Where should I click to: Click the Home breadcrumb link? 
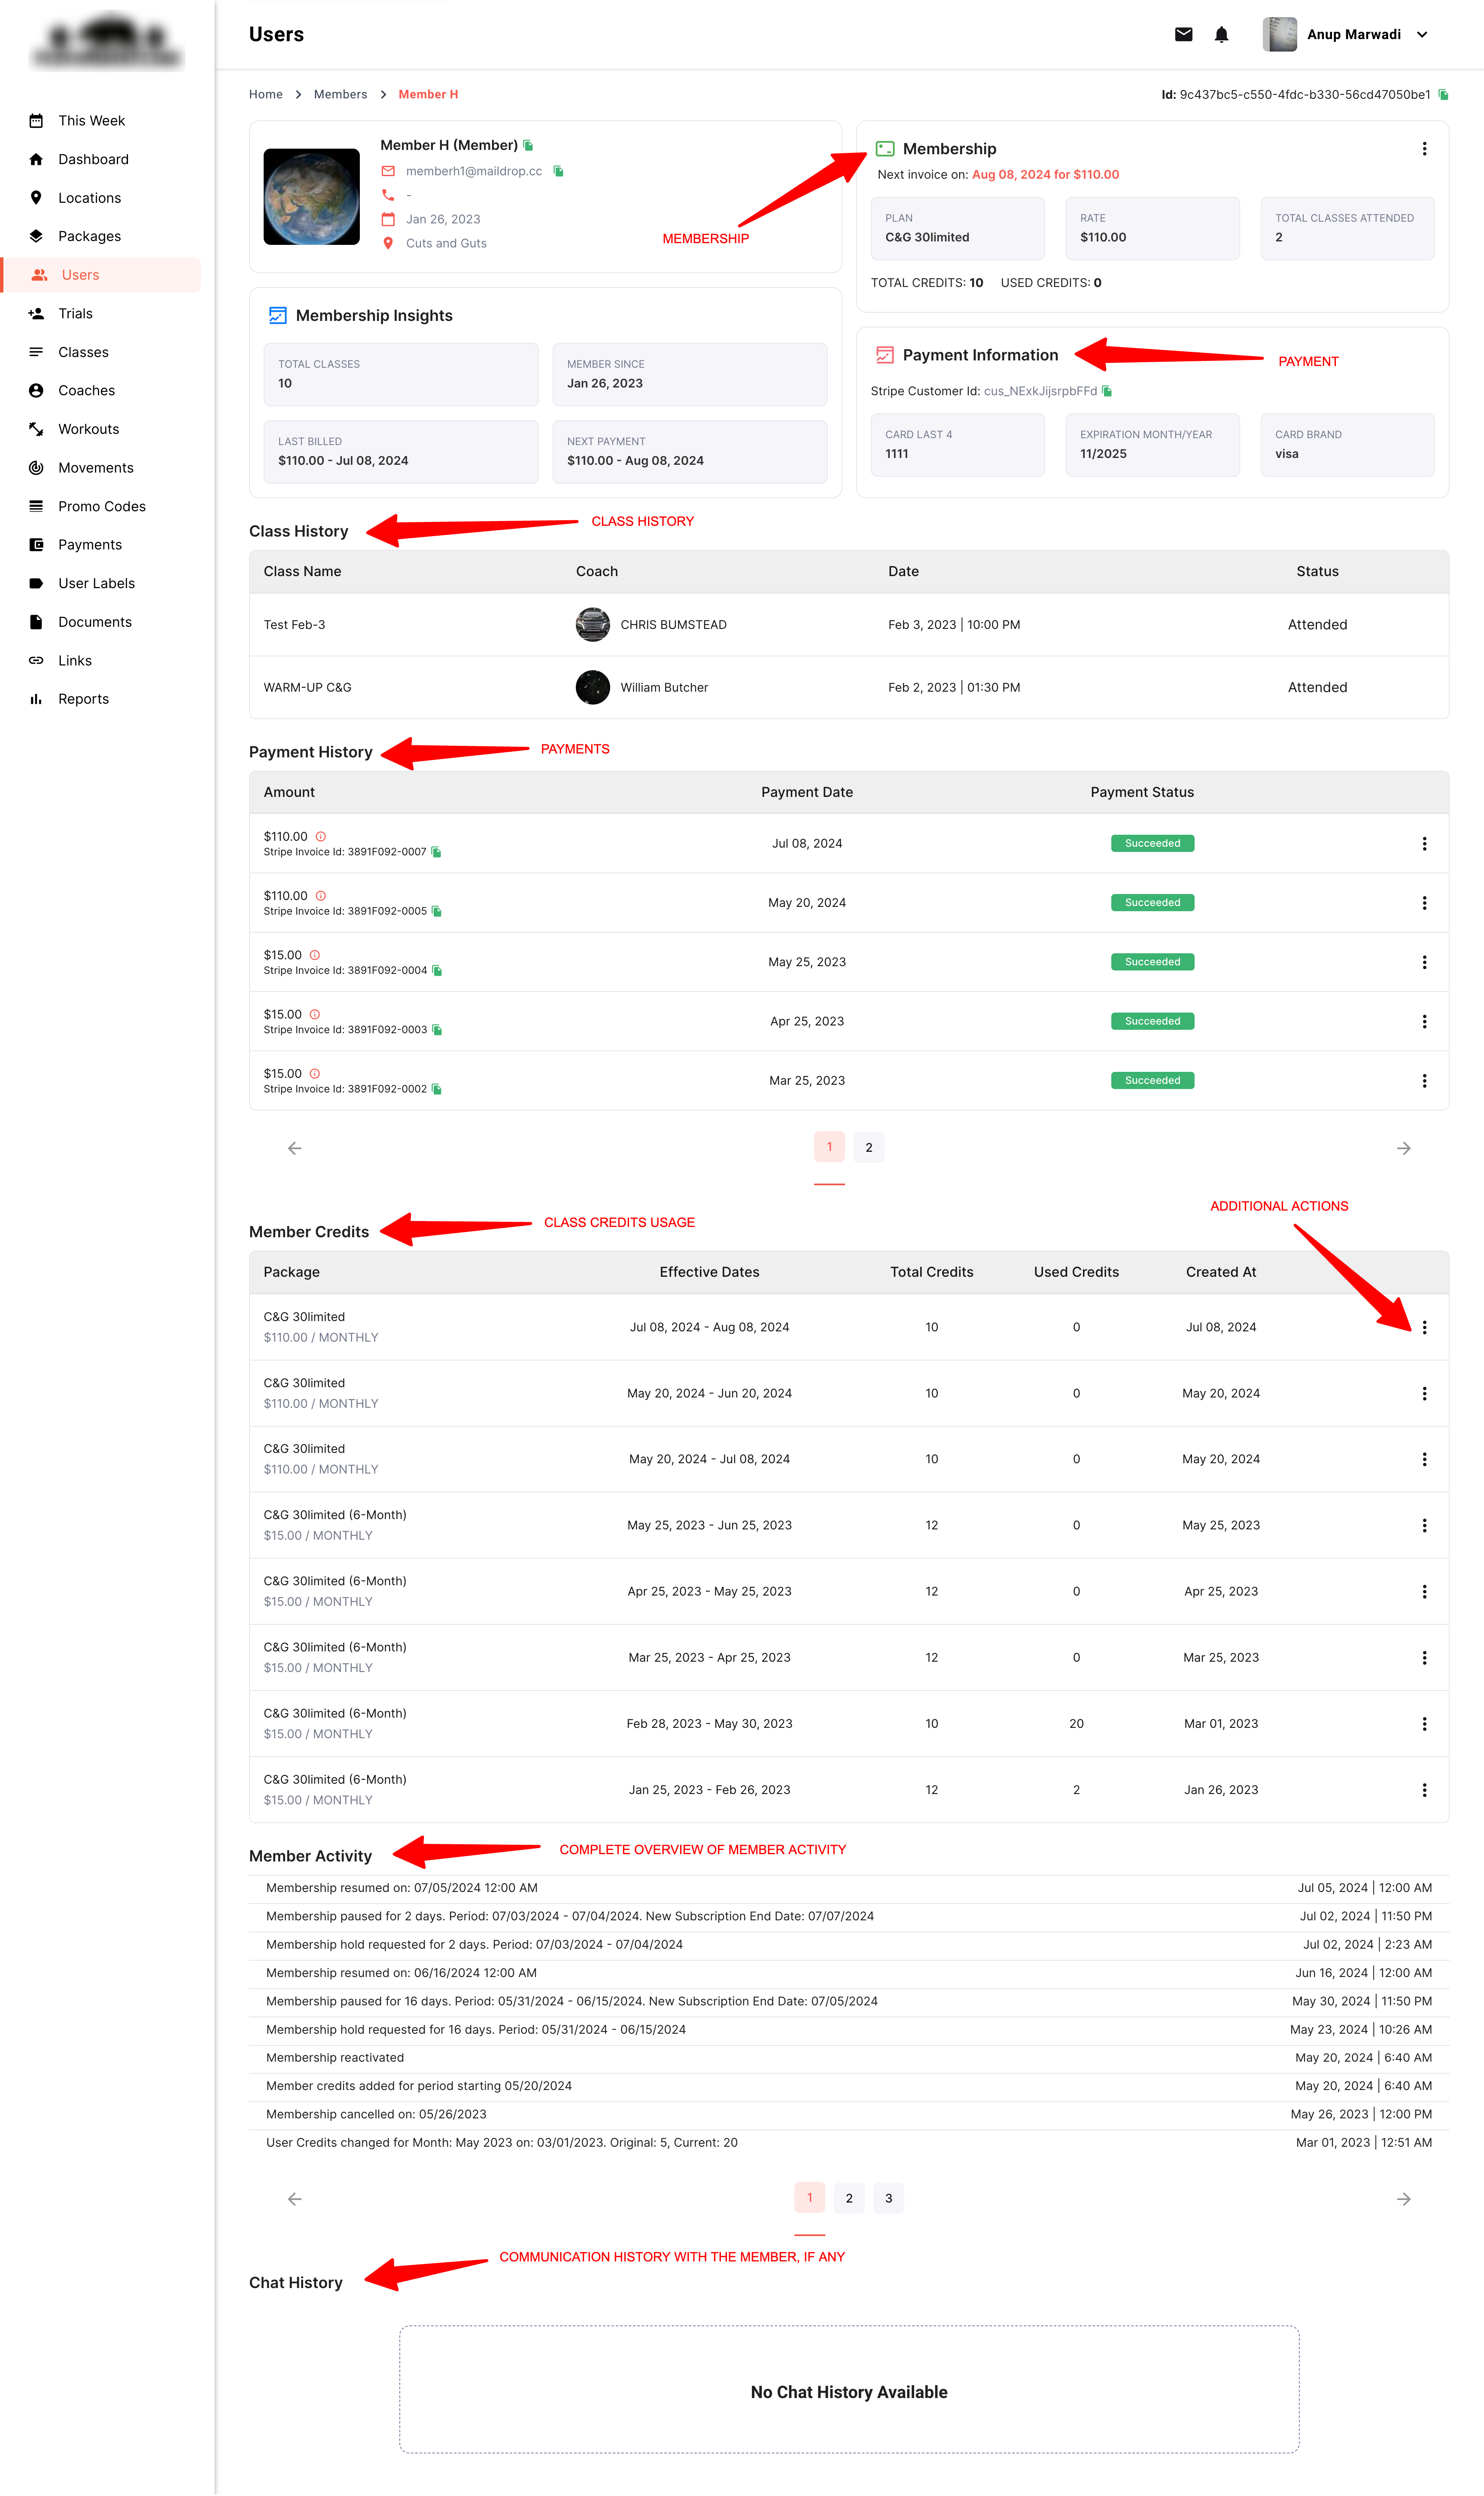[266, 94]
